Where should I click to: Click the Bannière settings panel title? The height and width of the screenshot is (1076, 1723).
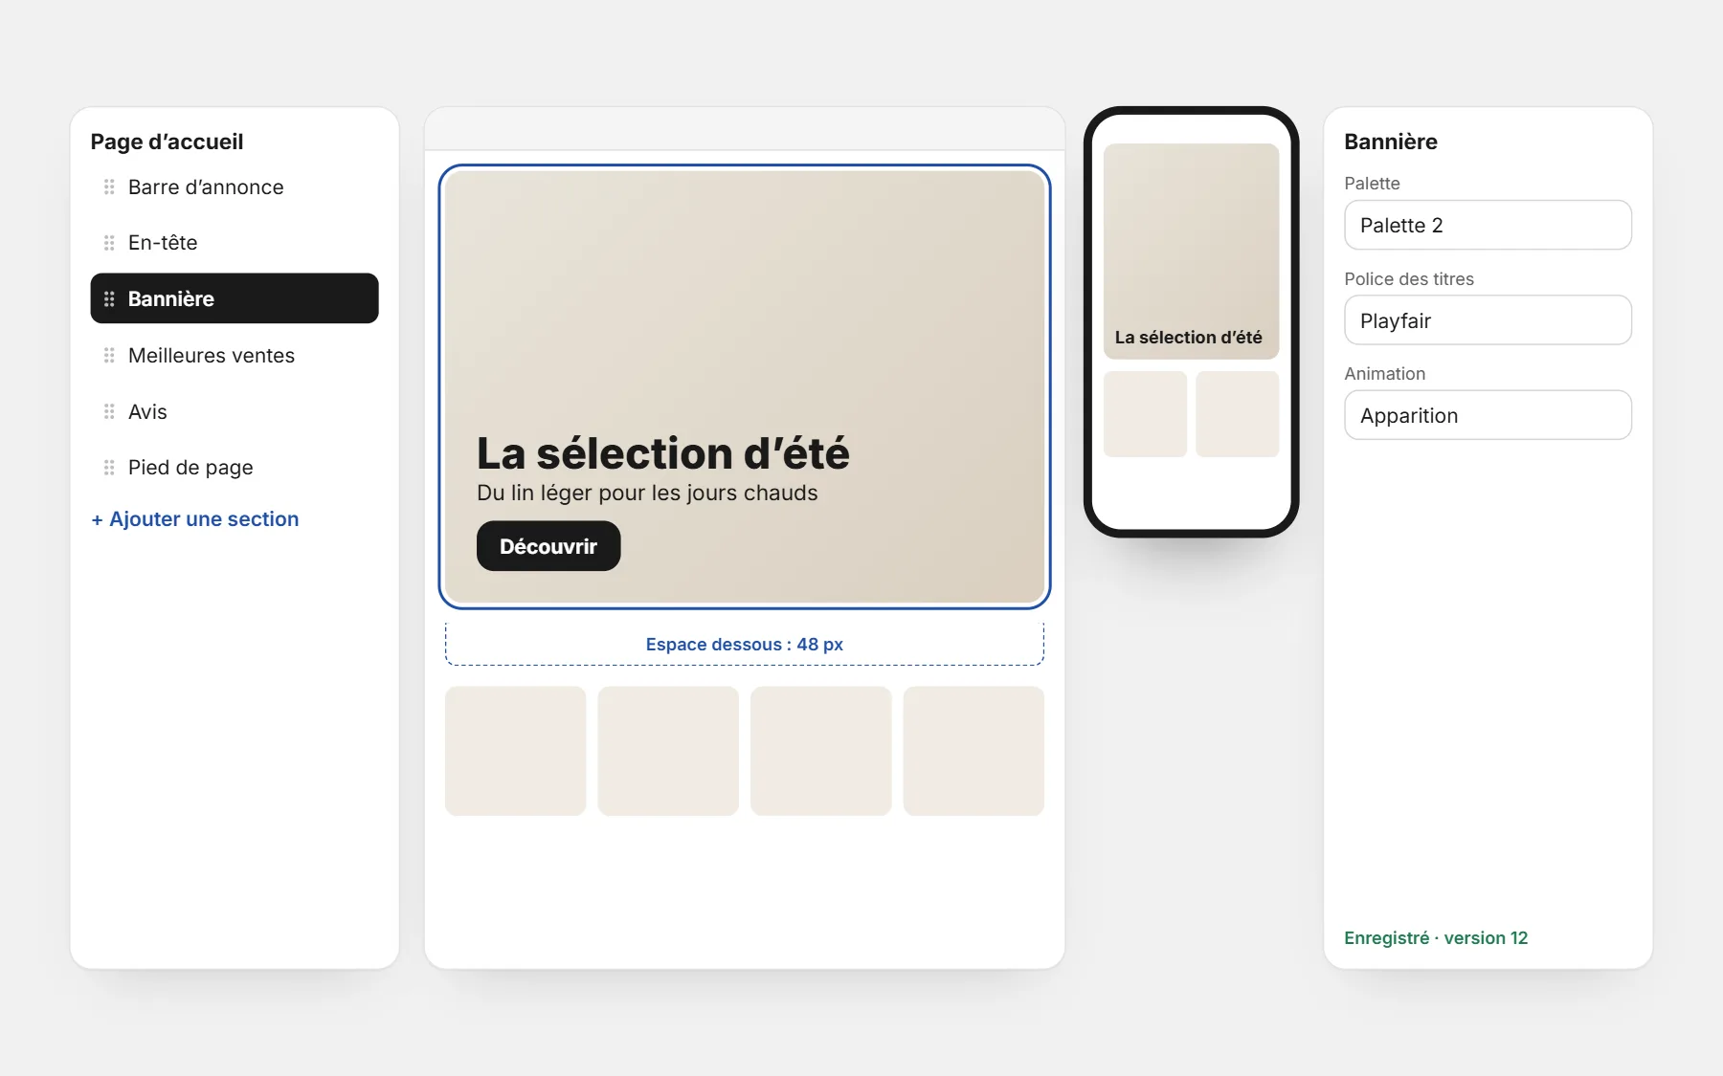tap(1391, 142)
